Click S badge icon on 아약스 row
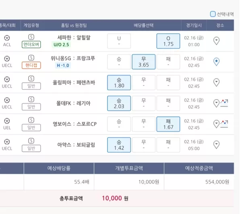The height and width of the screenshot is (214, 242). [31, 141]
